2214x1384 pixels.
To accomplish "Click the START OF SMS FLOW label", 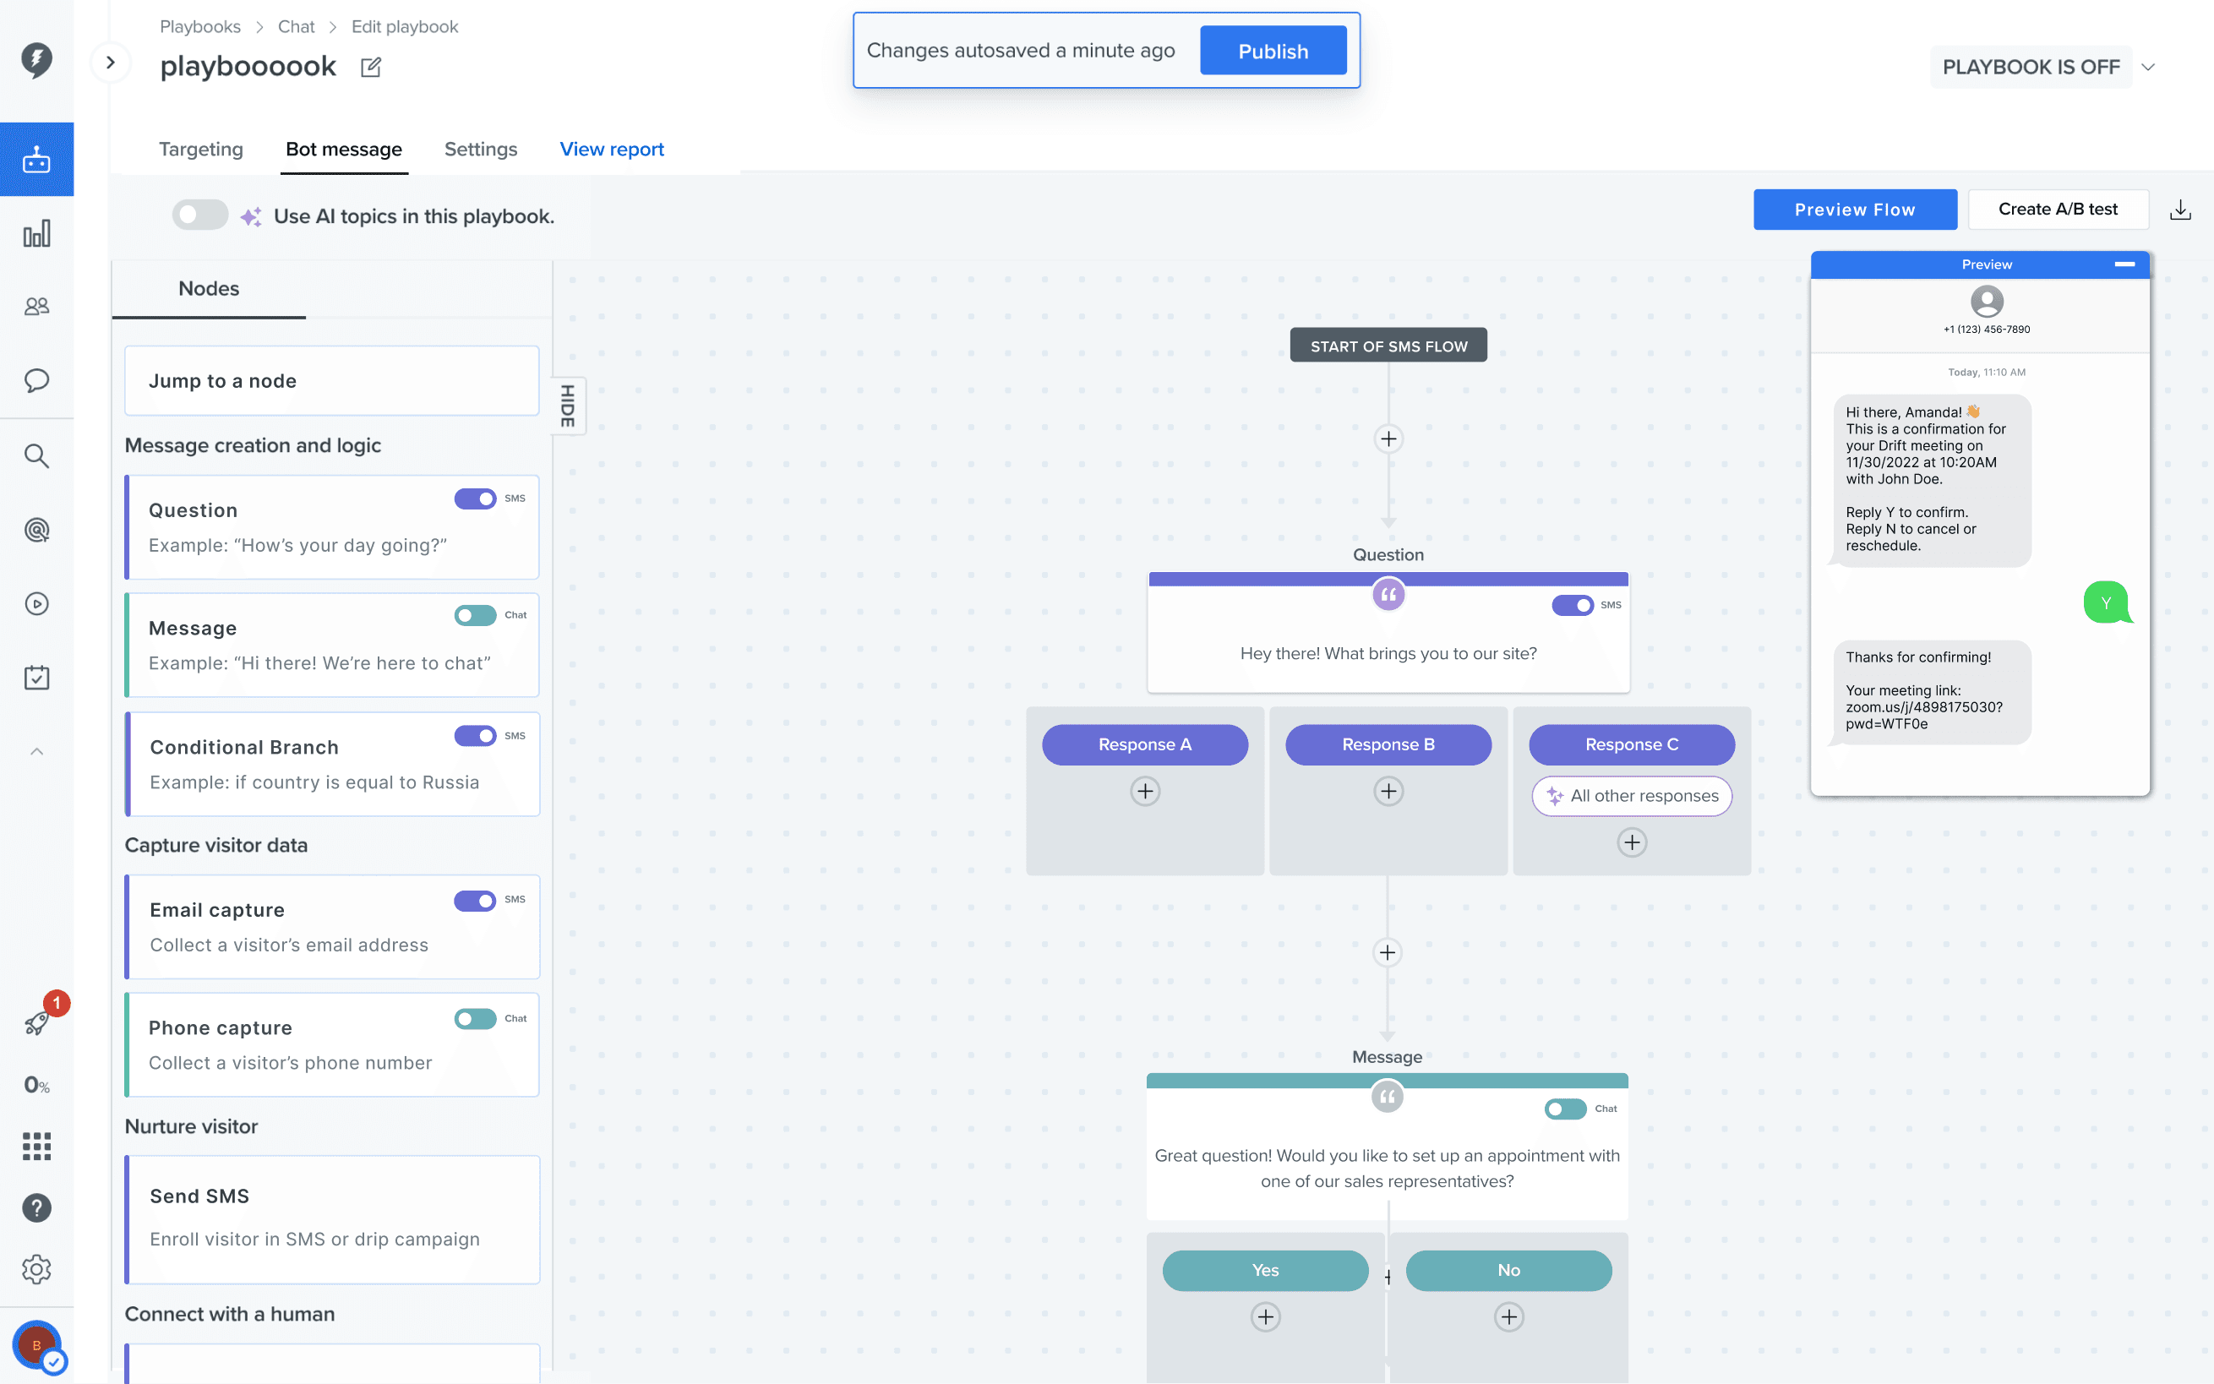I will (1388, 346).
